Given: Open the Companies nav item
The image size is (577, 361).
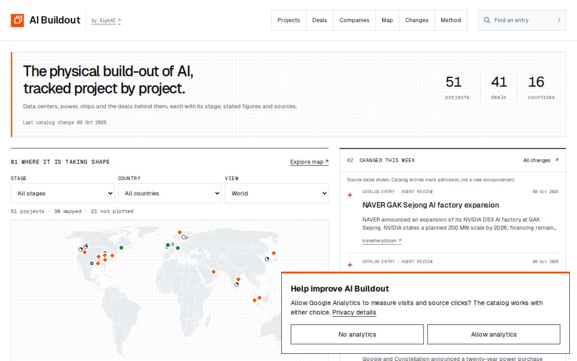Looking at the screenshot, I should tap(354, 20).
